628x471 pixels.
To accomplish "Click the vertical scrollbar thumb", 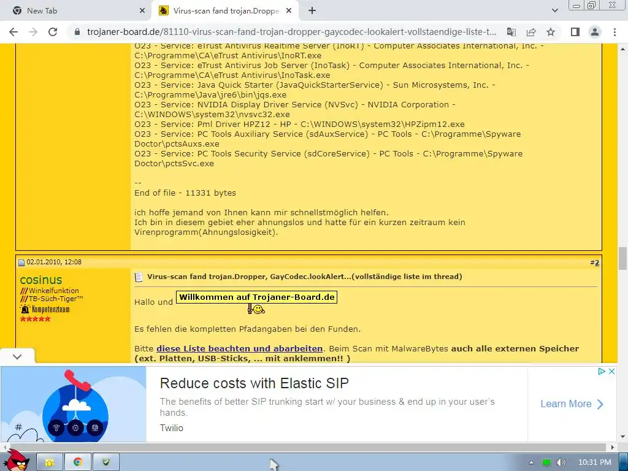I will point(623,259).
